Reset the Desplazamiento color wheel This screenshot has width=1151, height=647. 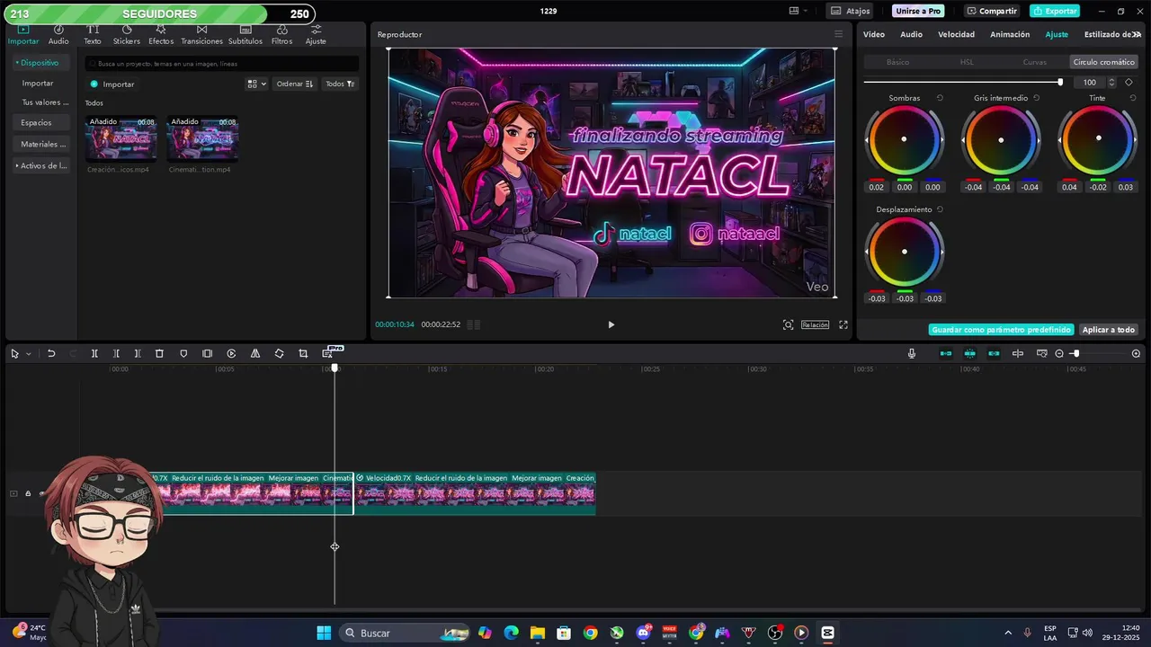point(940,209)
